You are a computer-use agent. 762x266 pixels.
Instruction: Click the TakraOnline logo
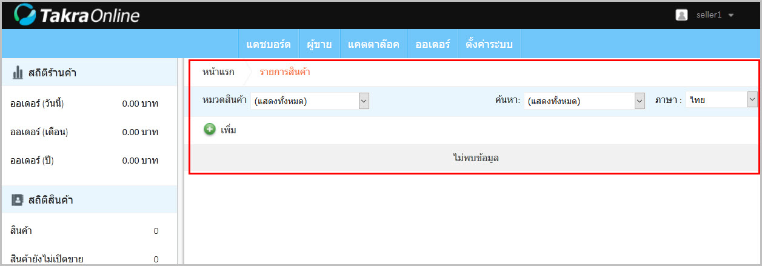(76, 15)
